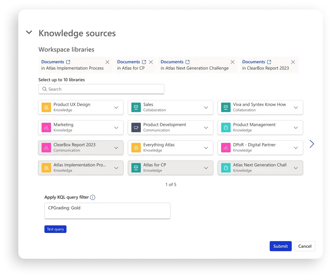Select the Product Development card title
Viewport: 333px width, 277px height.
[x=164, y=125]
